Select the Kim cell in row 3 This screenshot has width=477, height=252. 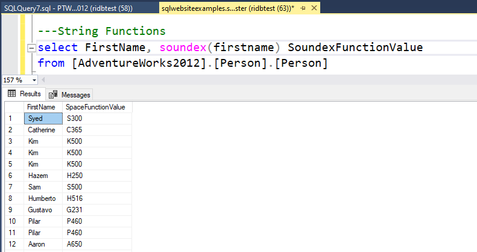pyautogui.click(x=43, y=141)
